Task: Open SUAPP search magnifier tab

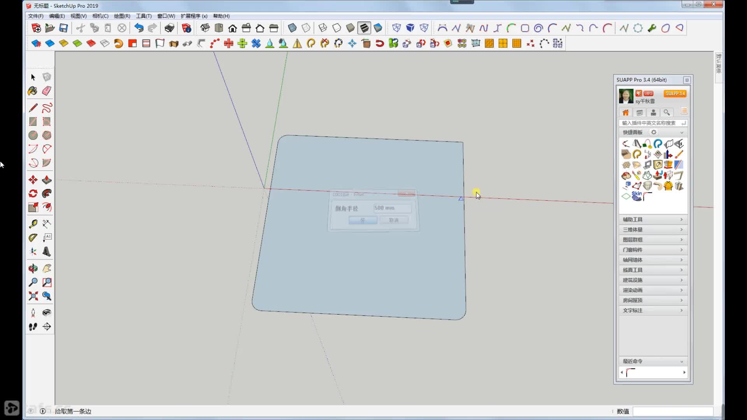Action: (x=667, y=112)
